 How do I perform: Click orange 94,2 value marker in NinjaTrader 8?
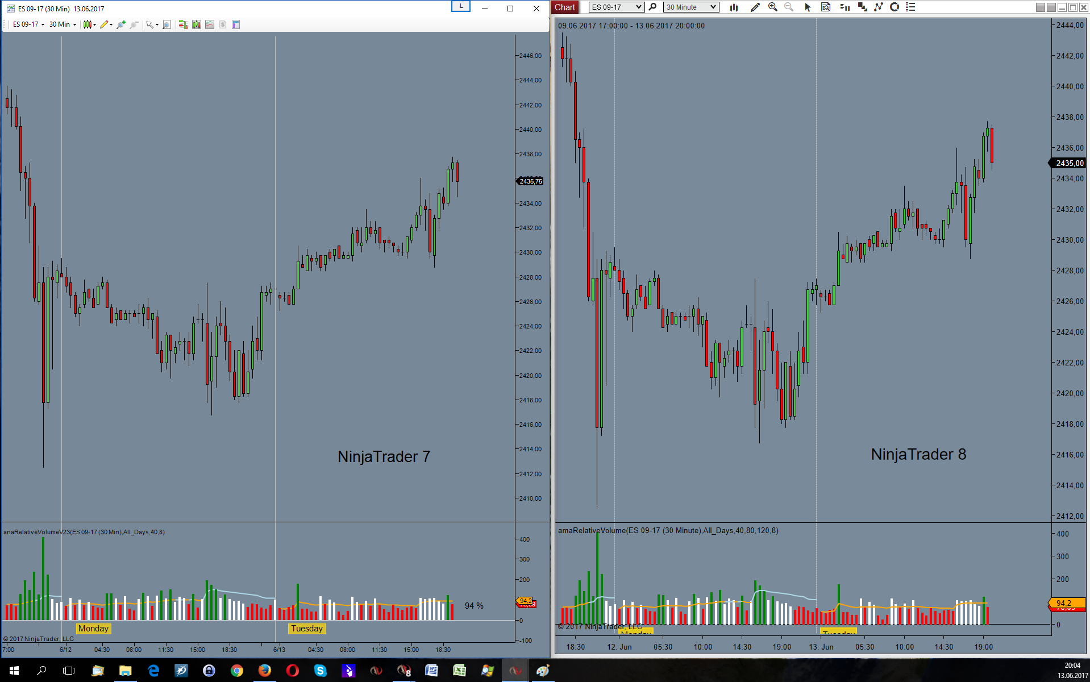pos(1067,603)
